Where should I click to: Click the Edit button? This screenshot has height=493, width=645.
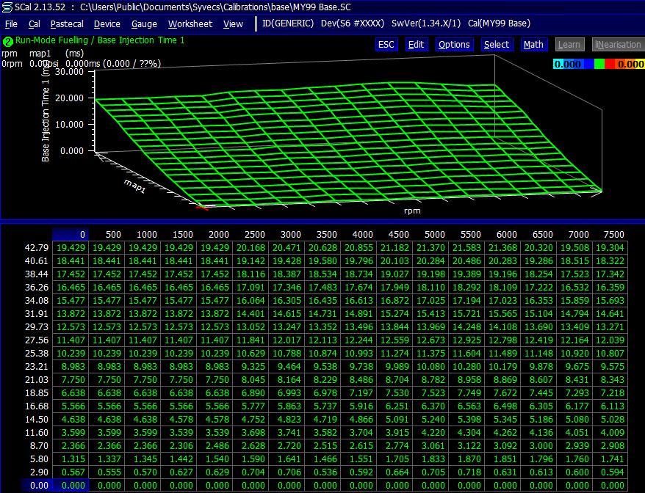(x=416, y=44)
